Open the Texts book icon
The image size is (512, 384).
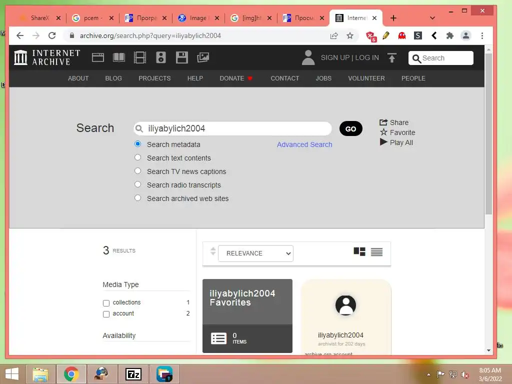point(119,57)
